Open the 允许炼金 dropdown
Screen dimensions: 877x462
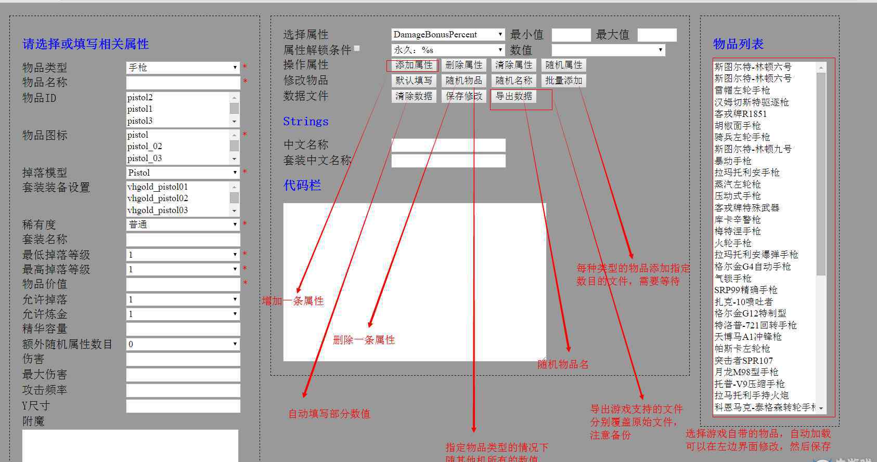click(183, 314)
